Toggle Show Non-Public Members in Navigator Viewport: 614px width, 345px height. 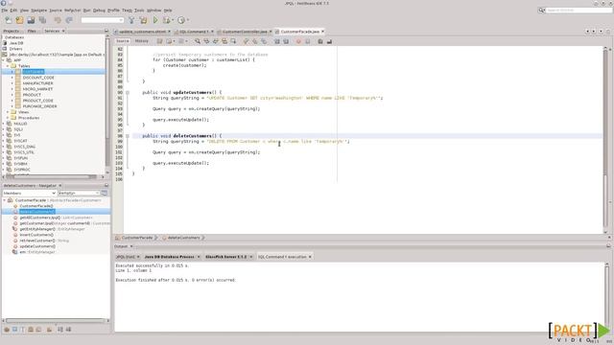[x=31, y=330]
